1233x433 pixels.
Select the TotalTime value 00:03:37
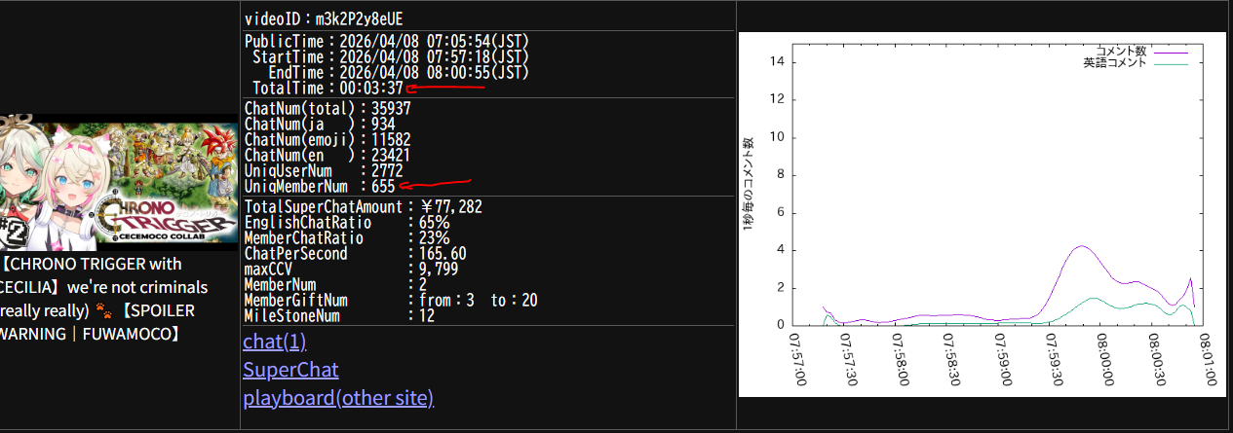click(x=370, y=89)
